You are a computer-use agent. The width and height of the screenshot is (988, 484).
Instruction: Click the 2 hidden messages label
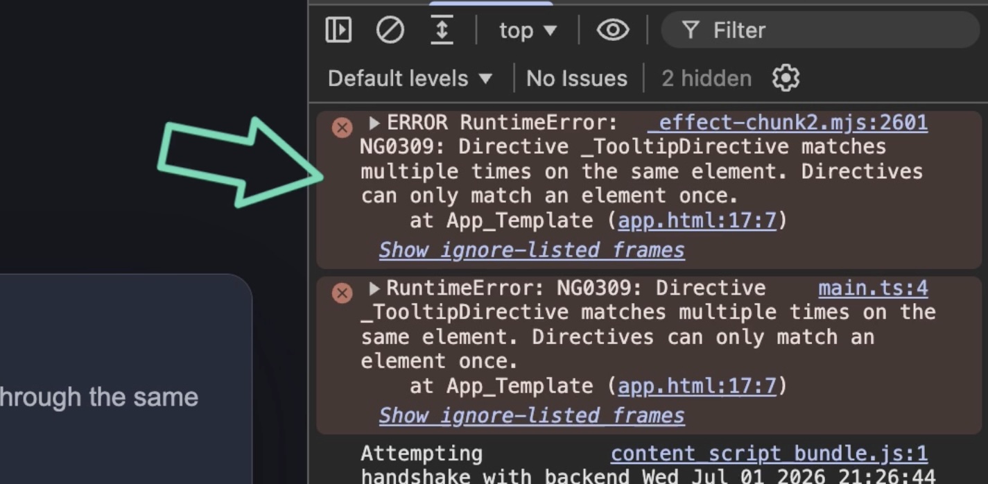[706, 78]
